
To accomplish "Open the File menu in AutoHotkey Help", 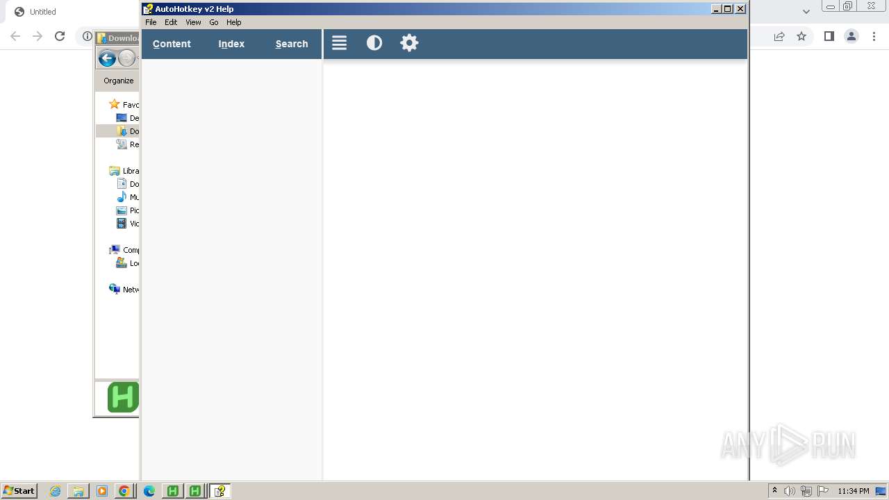I will point(151,22).
